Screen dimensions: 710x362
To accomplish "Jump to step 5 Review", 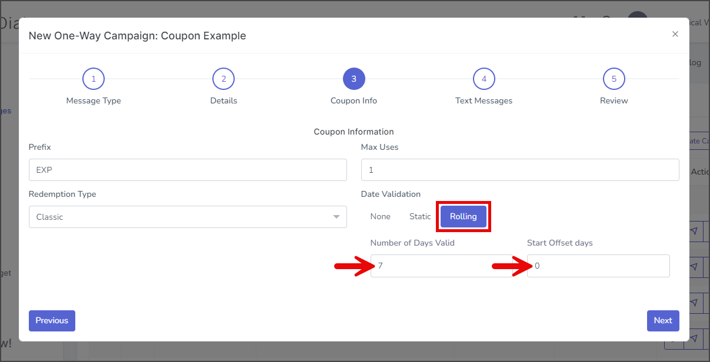I will (x=614, y=79).
